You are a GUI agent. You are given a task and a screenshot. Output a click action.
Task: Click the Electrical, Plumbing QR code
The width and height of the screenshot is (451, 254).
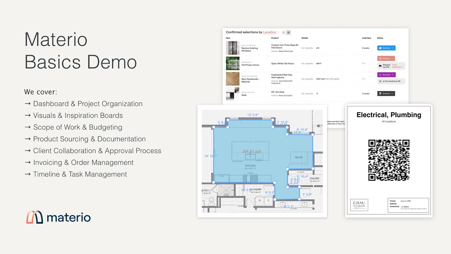[389, 160]
